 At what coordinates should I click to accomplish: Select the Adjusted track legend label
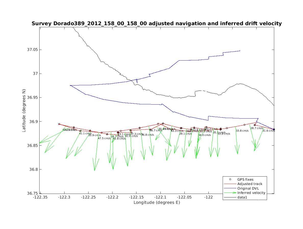click(x=250, y=184)
